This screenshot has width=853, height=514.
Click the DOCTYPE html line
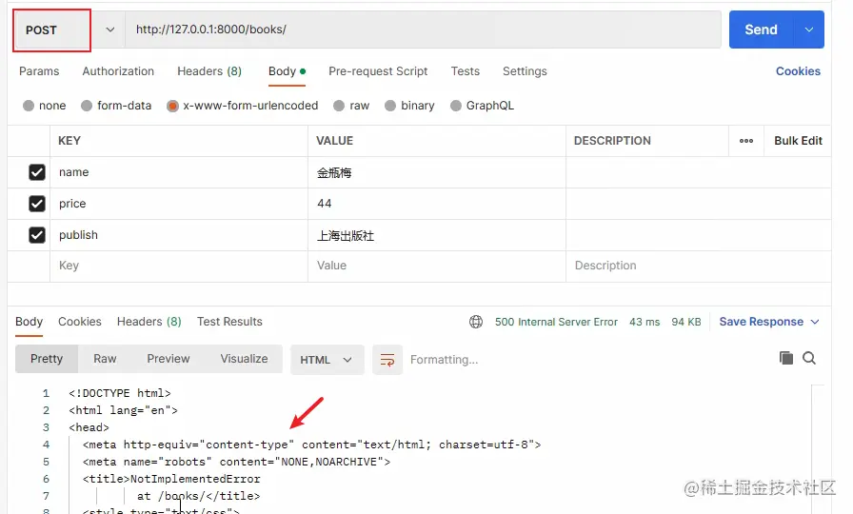[120, 393]
